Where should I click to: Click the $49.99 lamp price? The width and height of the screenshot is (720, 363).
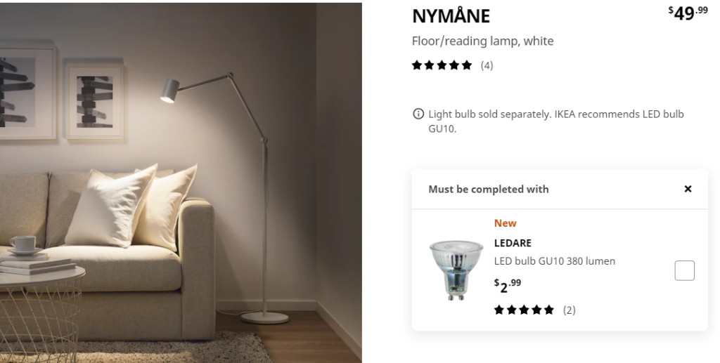(688, 13)
